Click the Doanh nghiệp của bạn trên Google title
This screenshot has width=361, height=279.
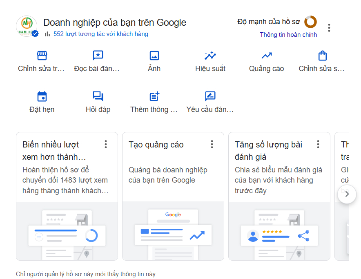pos(115,22)
